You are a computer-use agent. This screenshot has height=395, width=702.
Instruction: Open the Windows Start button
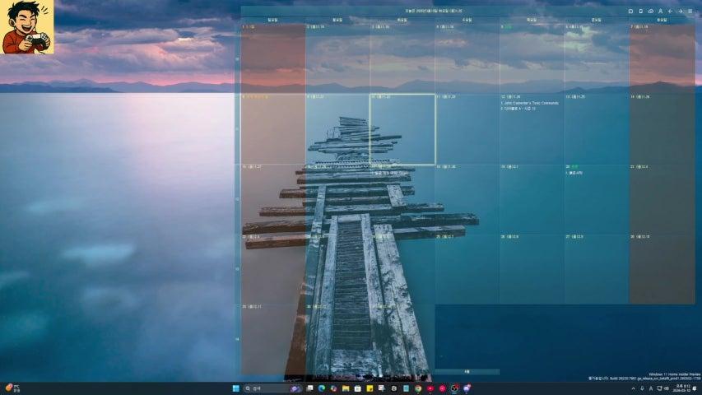coord(236,388)
